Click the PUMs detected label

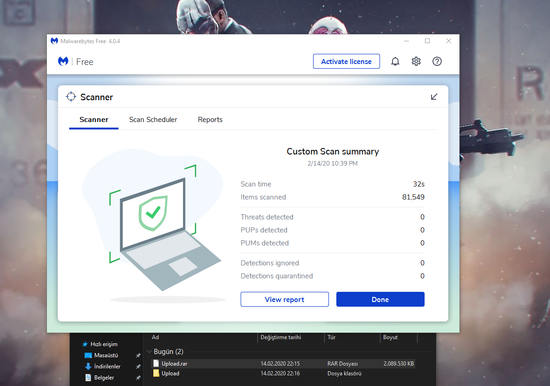coord(264,243)
